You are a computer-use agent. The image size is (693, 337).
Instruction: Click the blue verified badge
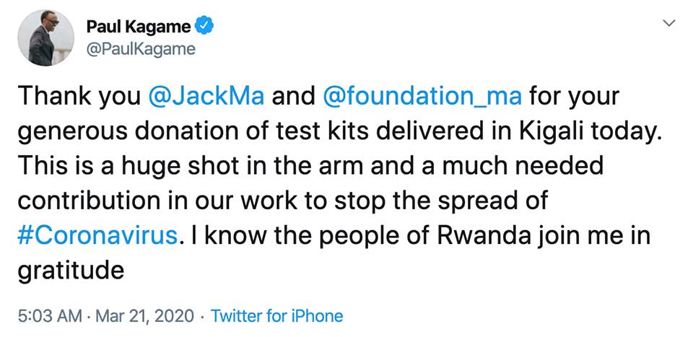[204, 27]
